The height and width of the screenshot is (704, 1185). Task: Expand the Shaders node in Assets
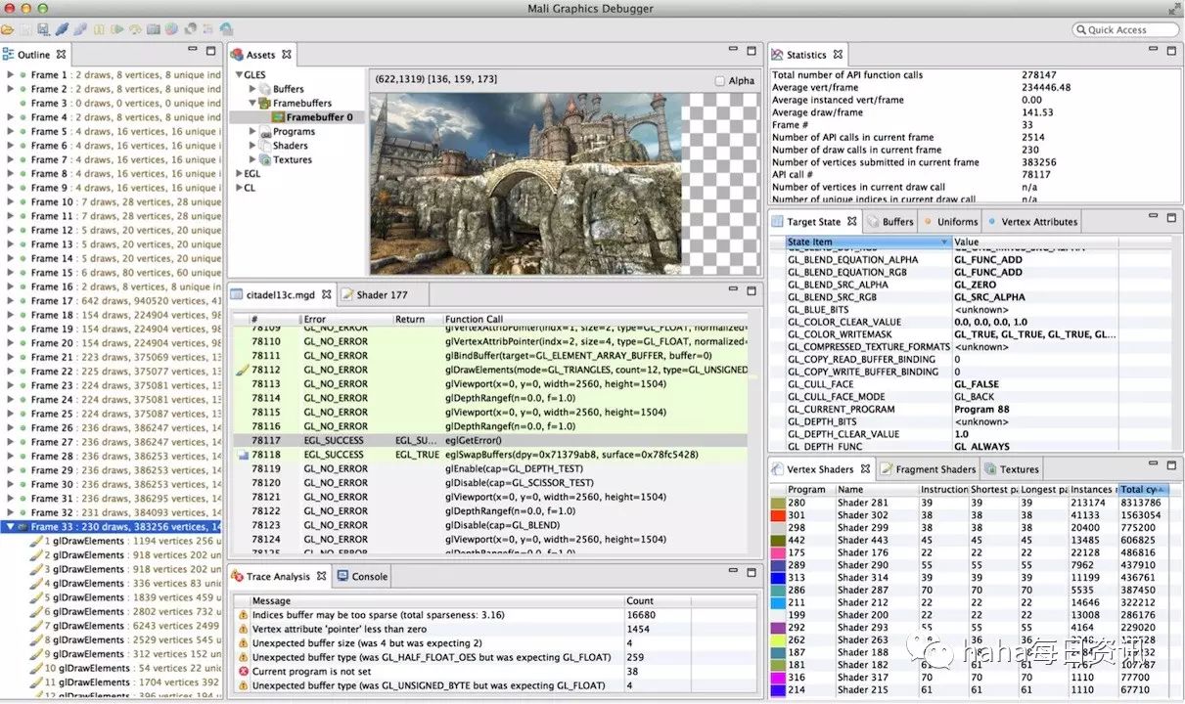click(252, 146)
